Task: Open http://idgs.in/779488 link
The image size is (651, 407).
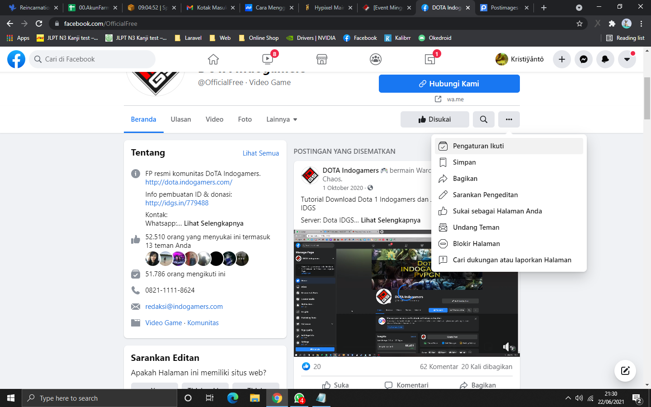Action: click(x=177, y=203)
